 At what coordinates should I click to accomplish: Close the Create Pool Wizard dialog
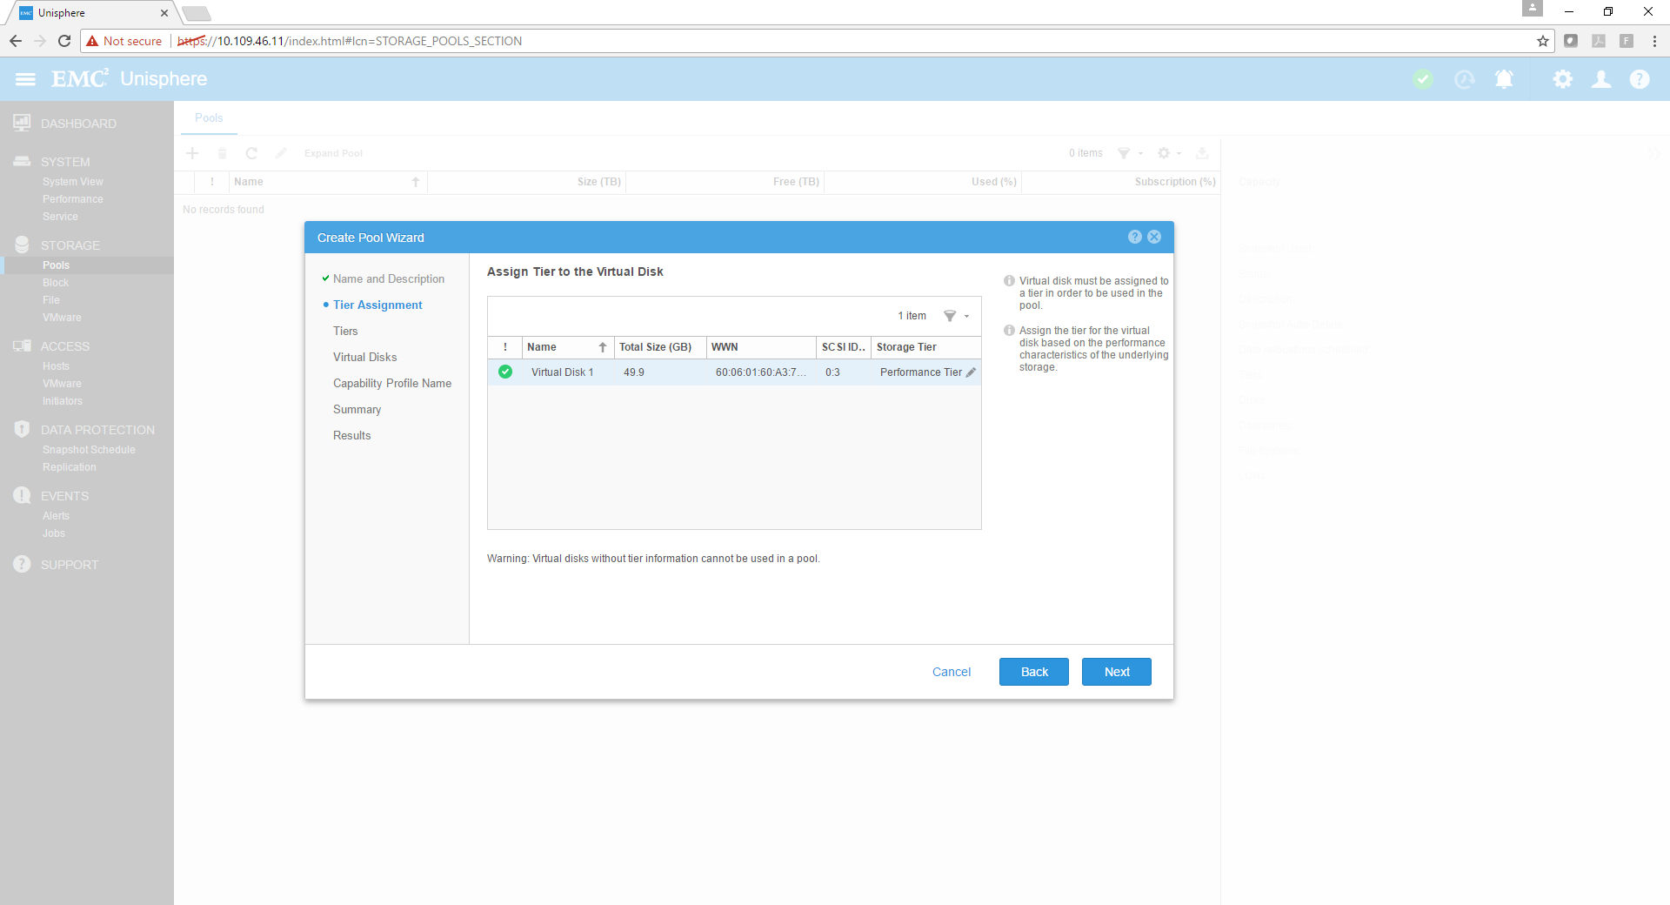1154,237
